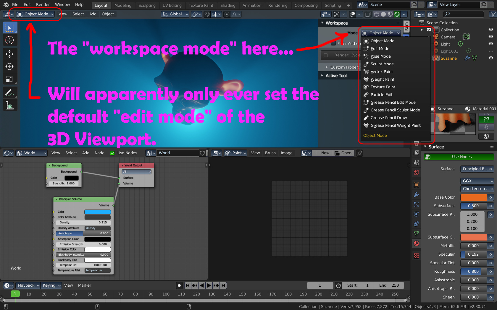Toggle Use Nodes button in Surface panel
The image size is (497, 310).
[x=459, y=157]
